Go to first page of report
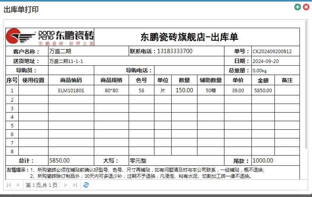312x197 pixels. coord(9,185)
